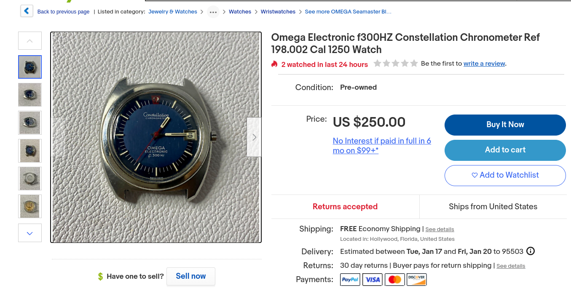
Task: Click the Visa card icon
Action: pos(373,280)
